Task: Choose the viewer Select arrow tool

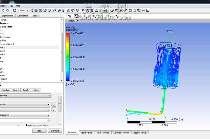Action: (70, 16)
